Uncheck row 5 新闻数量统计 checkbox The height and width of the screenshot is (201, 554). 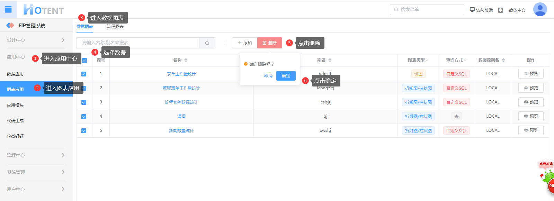(x=84, y=131)
